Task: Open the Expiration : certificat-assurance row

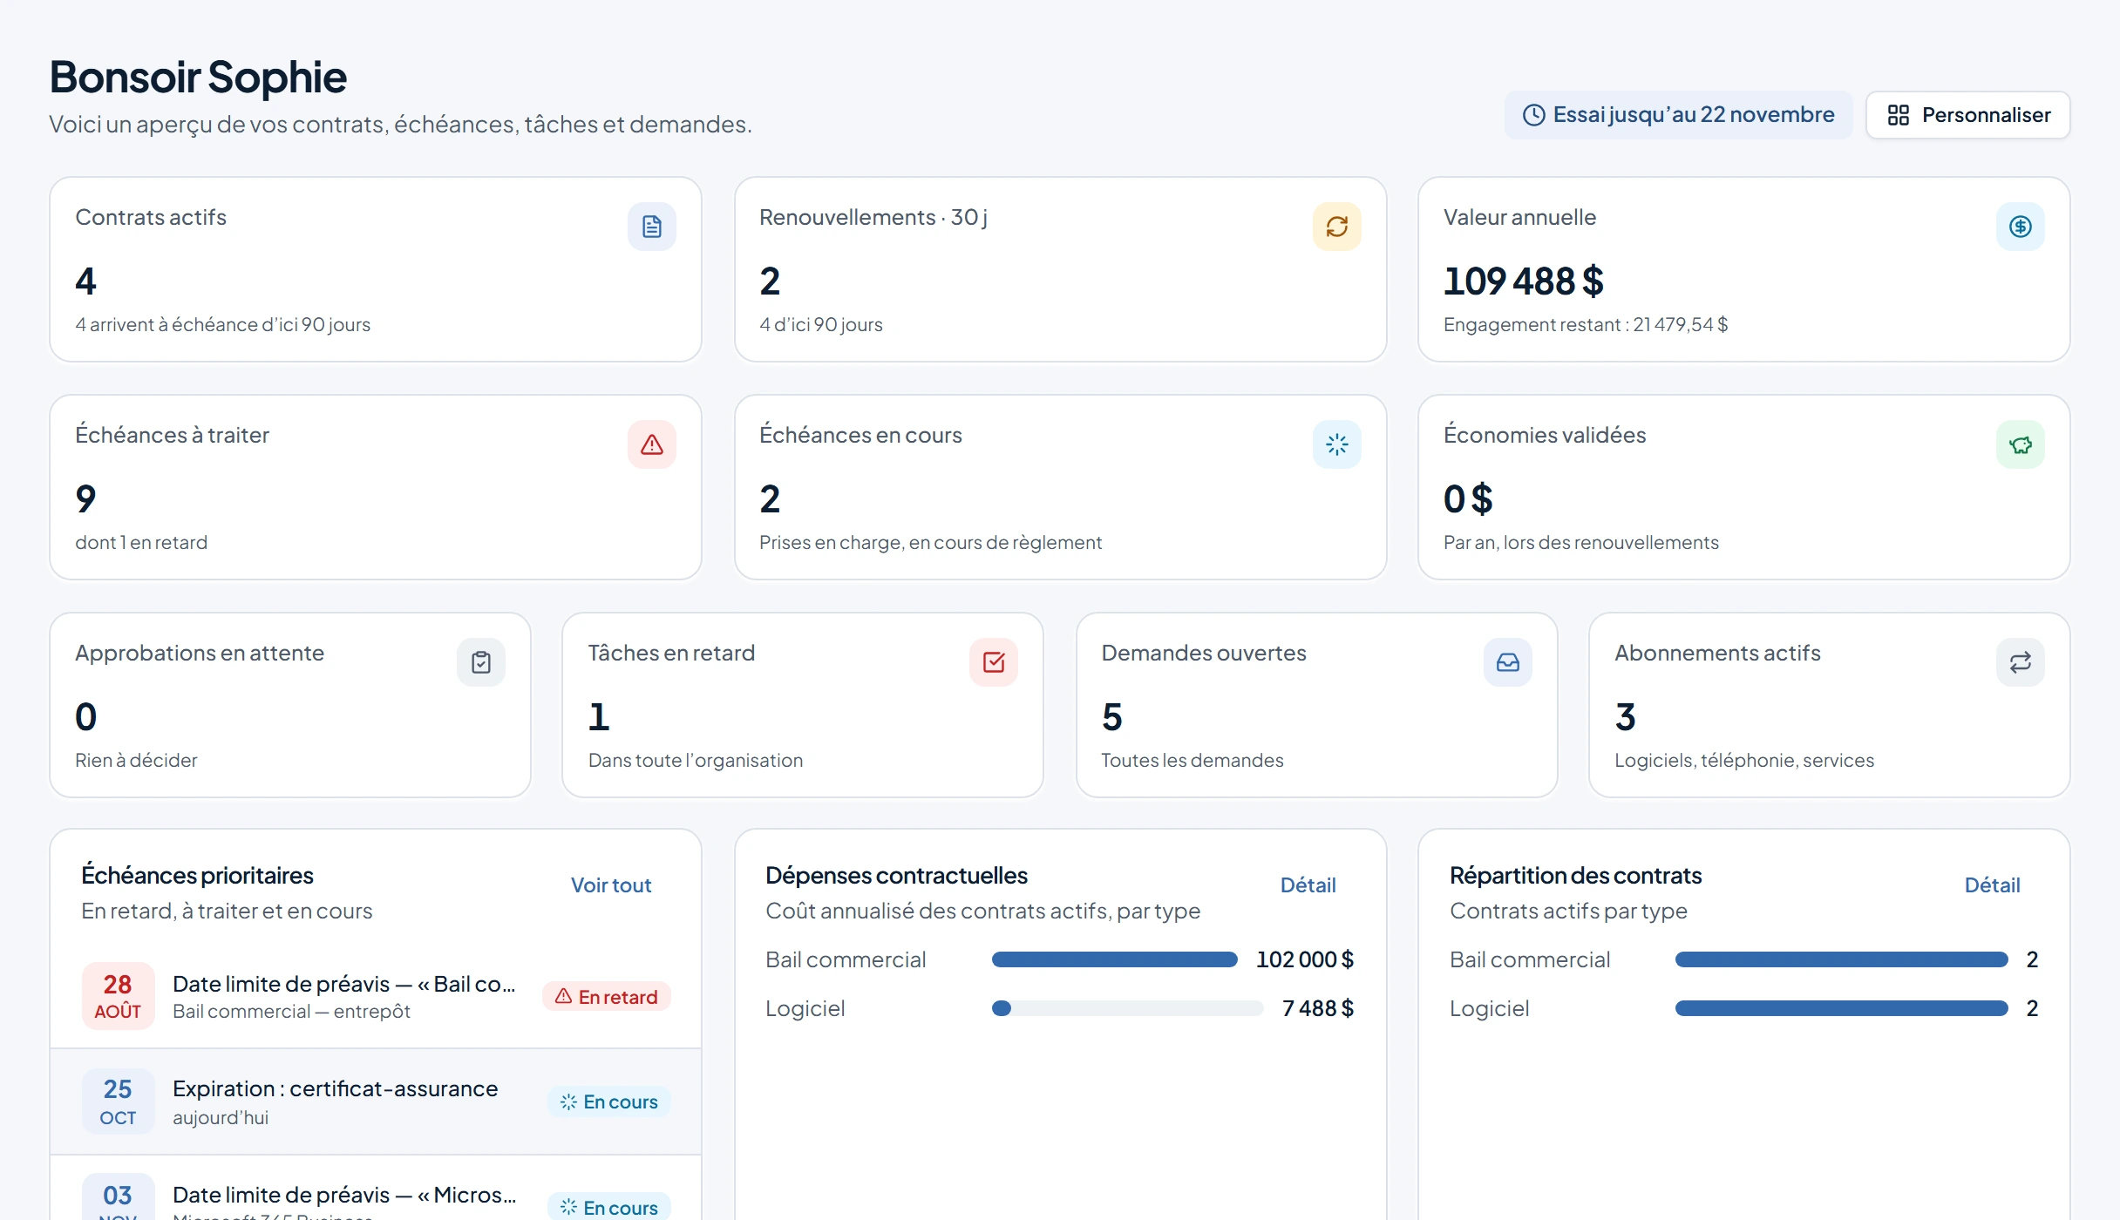Action: 376,1101
